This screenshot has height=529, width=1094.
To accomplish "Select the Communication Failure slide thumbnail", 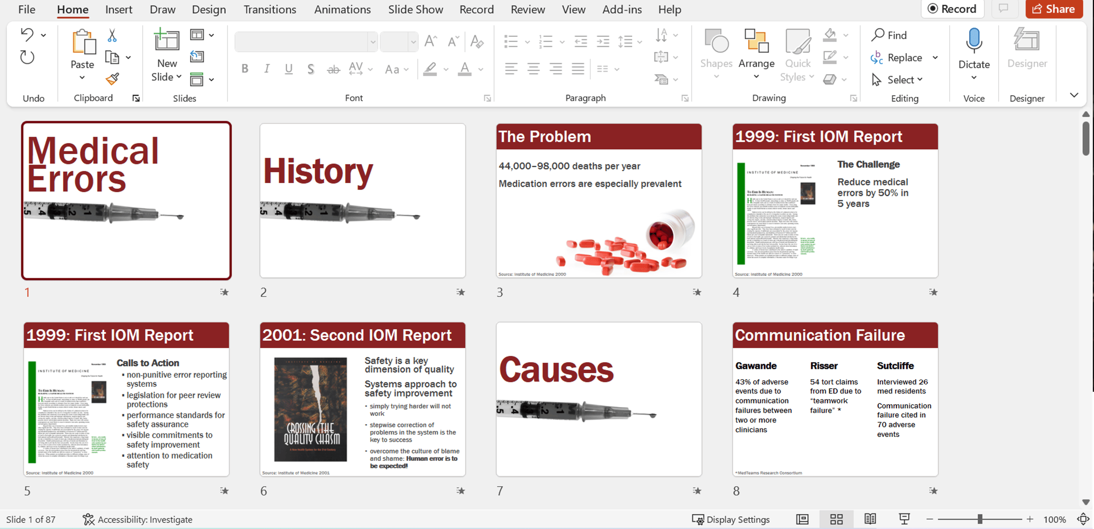I will [835, 399].
